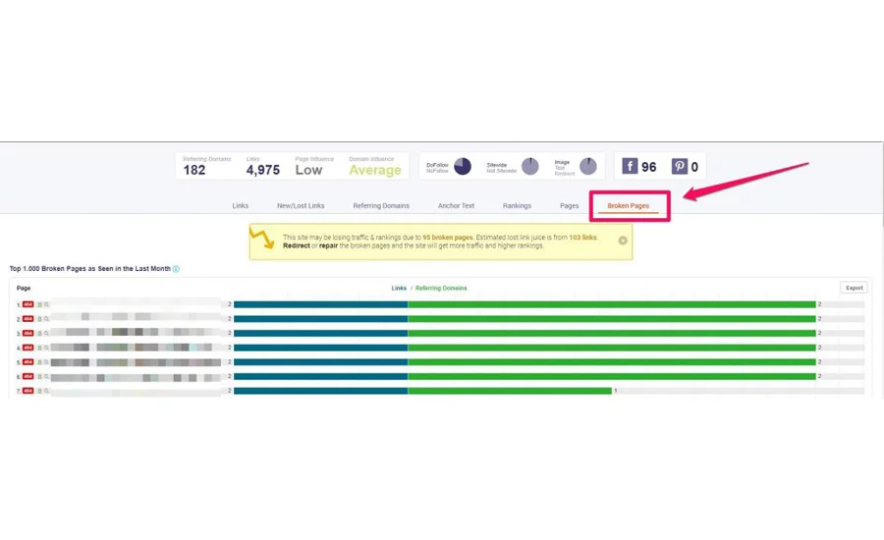Dismiss the yellow broken pages notice

(623, 241)
